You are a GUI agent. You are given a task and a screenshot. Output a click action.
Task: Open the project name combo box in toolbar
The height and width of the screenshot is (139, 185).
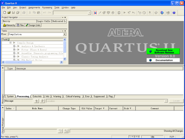89,13
